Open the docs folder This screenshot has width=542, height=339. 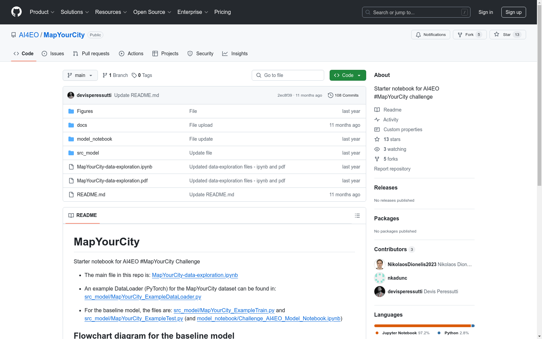click(x=82, y=125)
